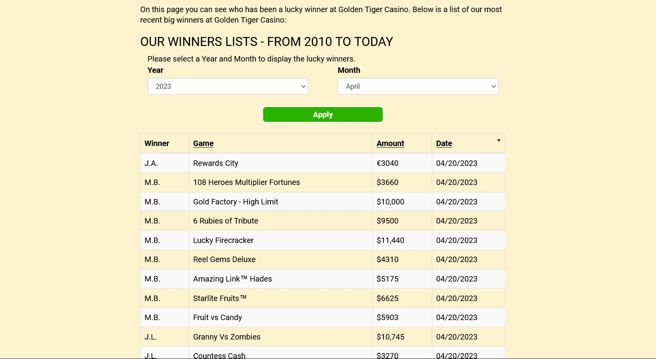Click the Lucky Firecracker game cell

pyautogui.click(x=281, y=240)
